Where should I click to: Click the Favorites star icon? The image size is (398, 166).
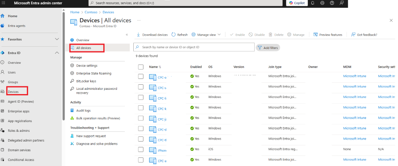(3, 39)
